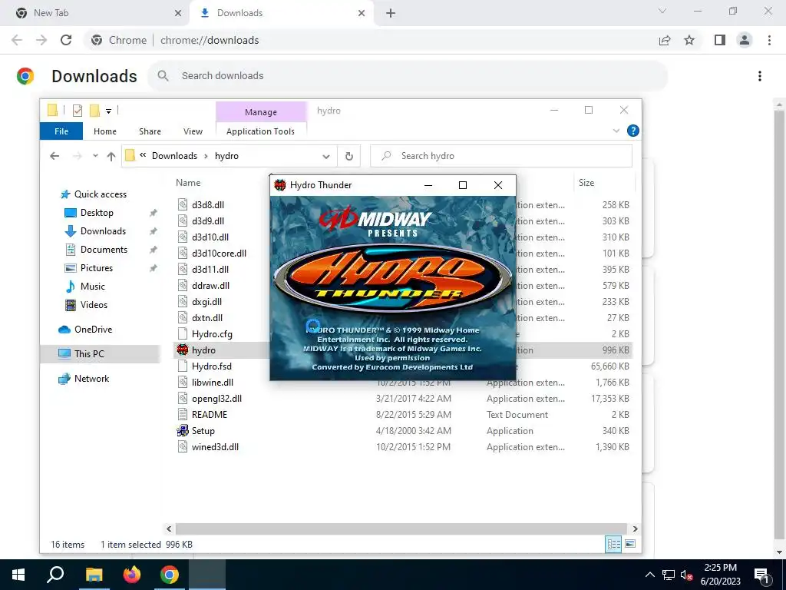Open the File menu in Explorer

click(61, 131)
